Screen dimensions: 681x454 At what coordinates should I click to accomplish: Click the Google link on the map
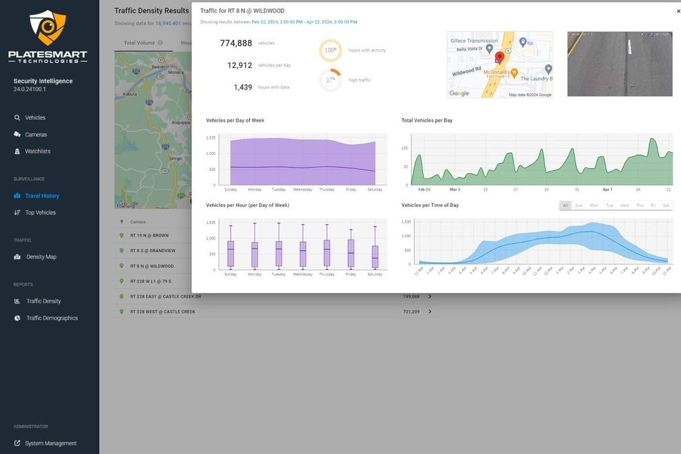(x=459, y=92)
